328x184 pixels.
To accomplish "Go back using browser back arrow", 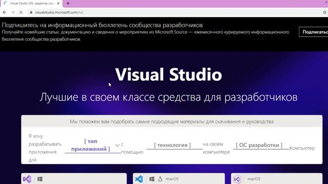I will coord(5,12).
